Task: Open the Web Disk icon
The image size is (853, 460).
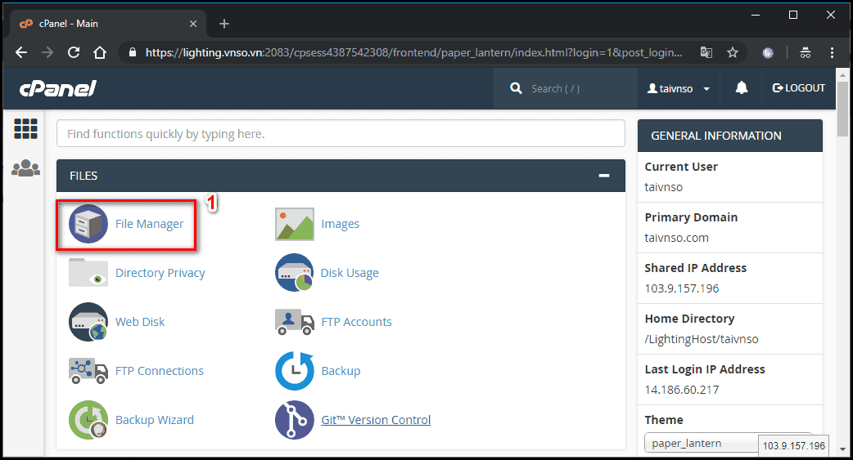Action: click(88, 322)
